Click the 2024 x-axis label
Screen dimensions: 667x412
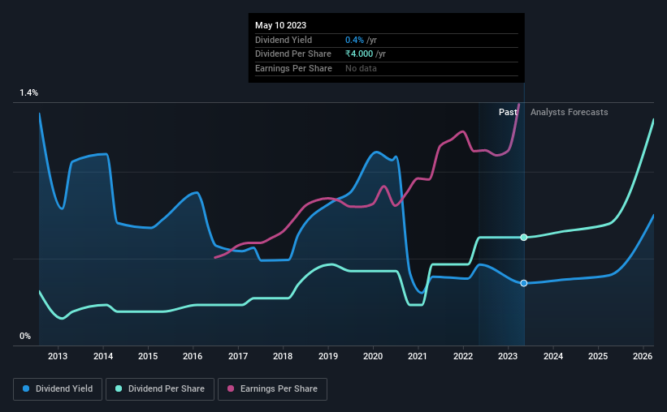(553, 356)
